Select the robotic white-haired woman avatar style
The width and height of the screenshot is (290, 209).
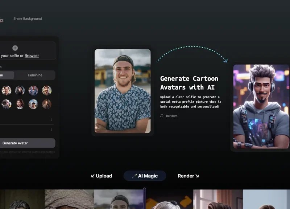point(7,104)
